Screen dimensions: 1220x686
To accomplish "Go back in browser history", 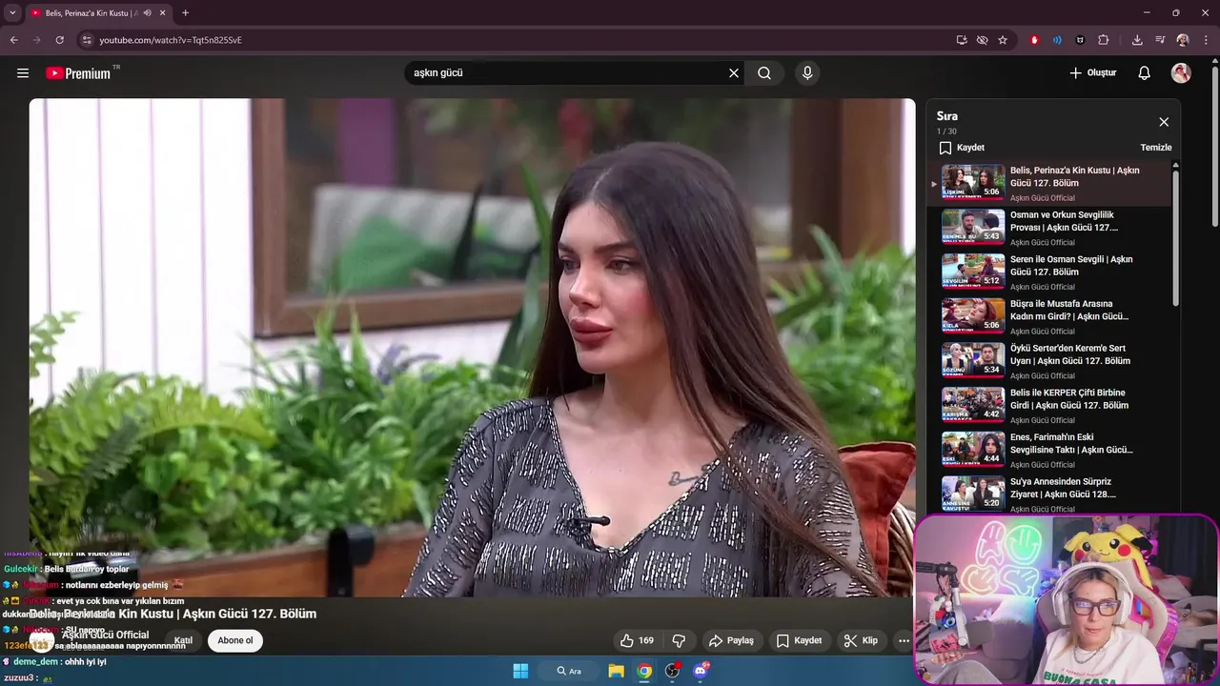I will (13, 40).
